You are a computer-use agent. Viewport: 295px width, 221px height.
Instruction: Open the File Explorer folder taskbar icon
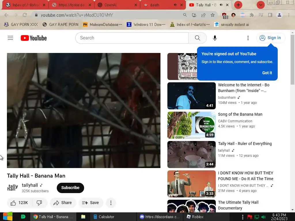83,217
